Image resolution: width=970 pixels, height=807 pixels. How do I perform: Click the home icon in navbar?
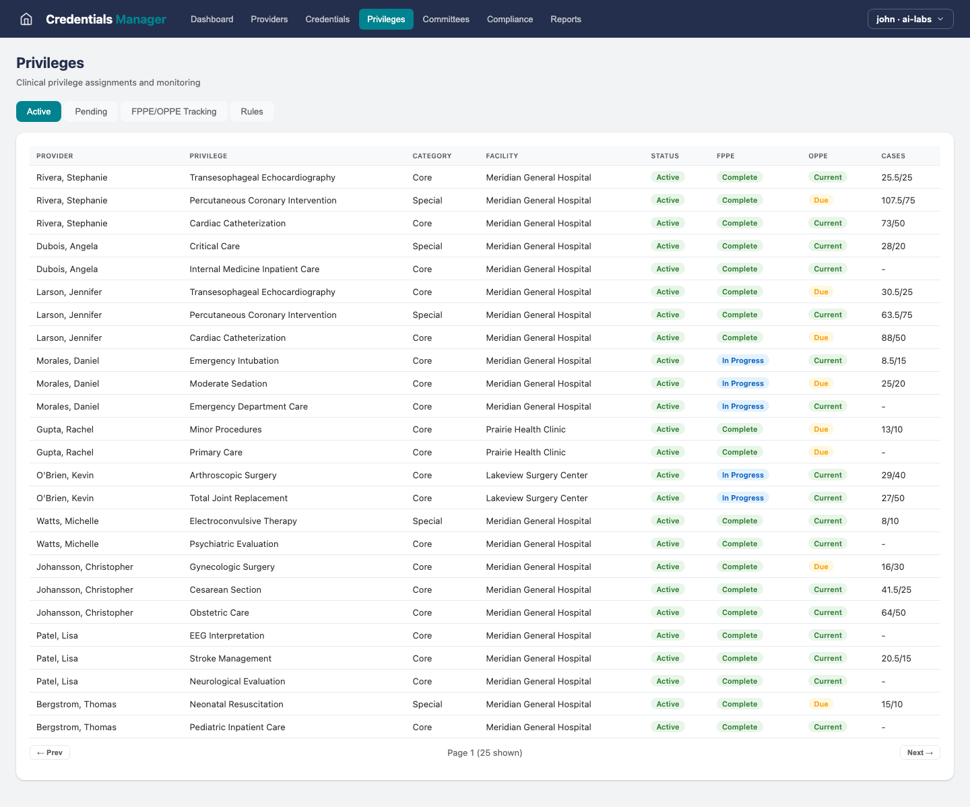pos(26,19)
